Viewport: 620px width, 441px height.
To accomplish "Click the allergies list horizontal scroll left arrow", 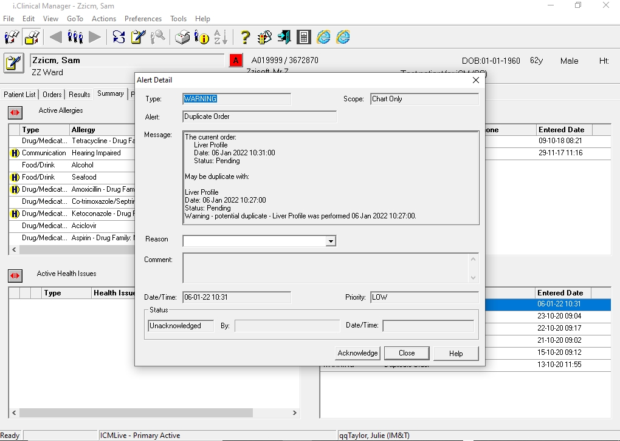I will tap(14, 250).
